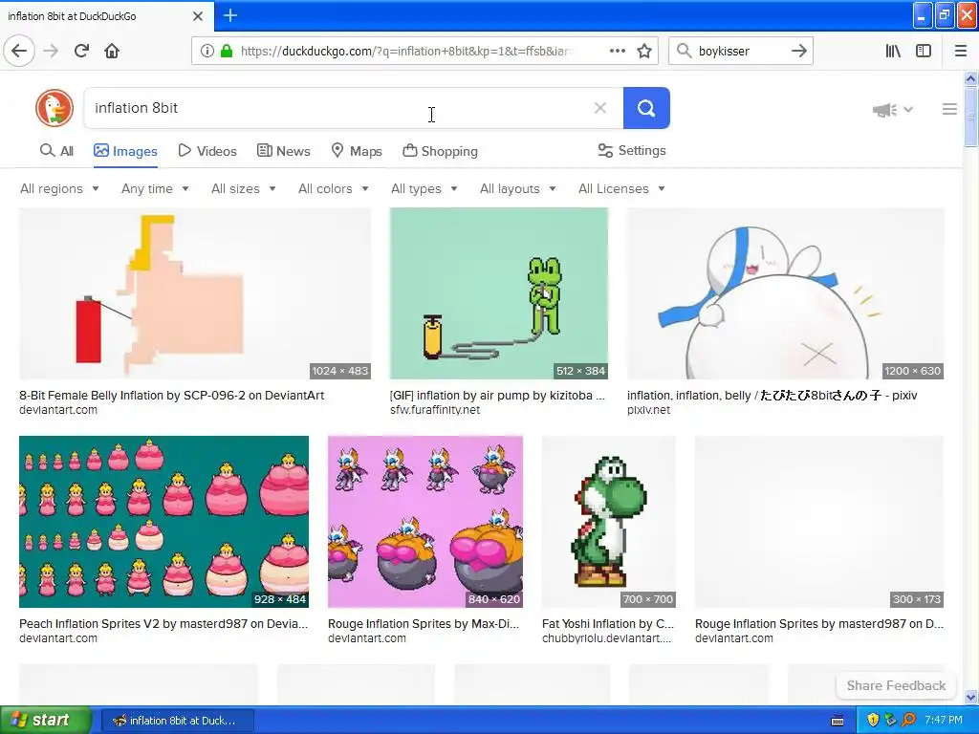Screen dimensions: 979x734
Task: Open the frog air pump GIF thumbnail
Action: click(x=499, y=293)
